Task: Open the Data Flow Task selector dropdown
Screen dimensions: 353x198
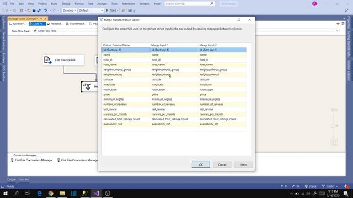Action: tap(186, 31)
